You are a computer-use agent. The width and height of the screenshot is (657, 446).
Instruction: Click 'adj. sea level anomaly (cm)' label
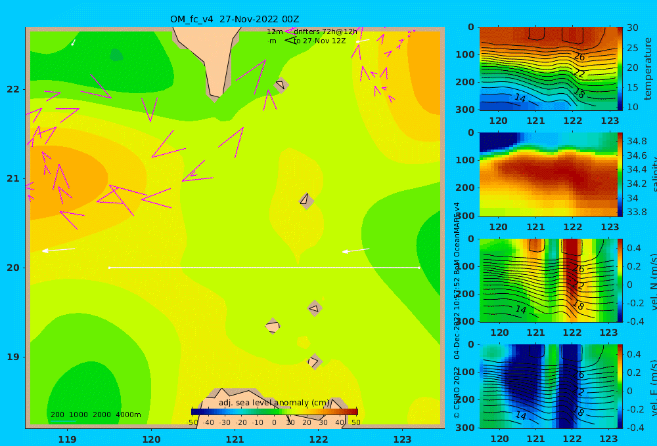click(274, 403)
